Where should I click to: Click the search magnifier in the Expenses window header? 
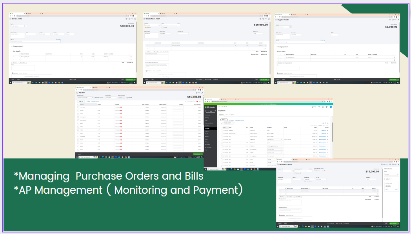click(319, 107)
